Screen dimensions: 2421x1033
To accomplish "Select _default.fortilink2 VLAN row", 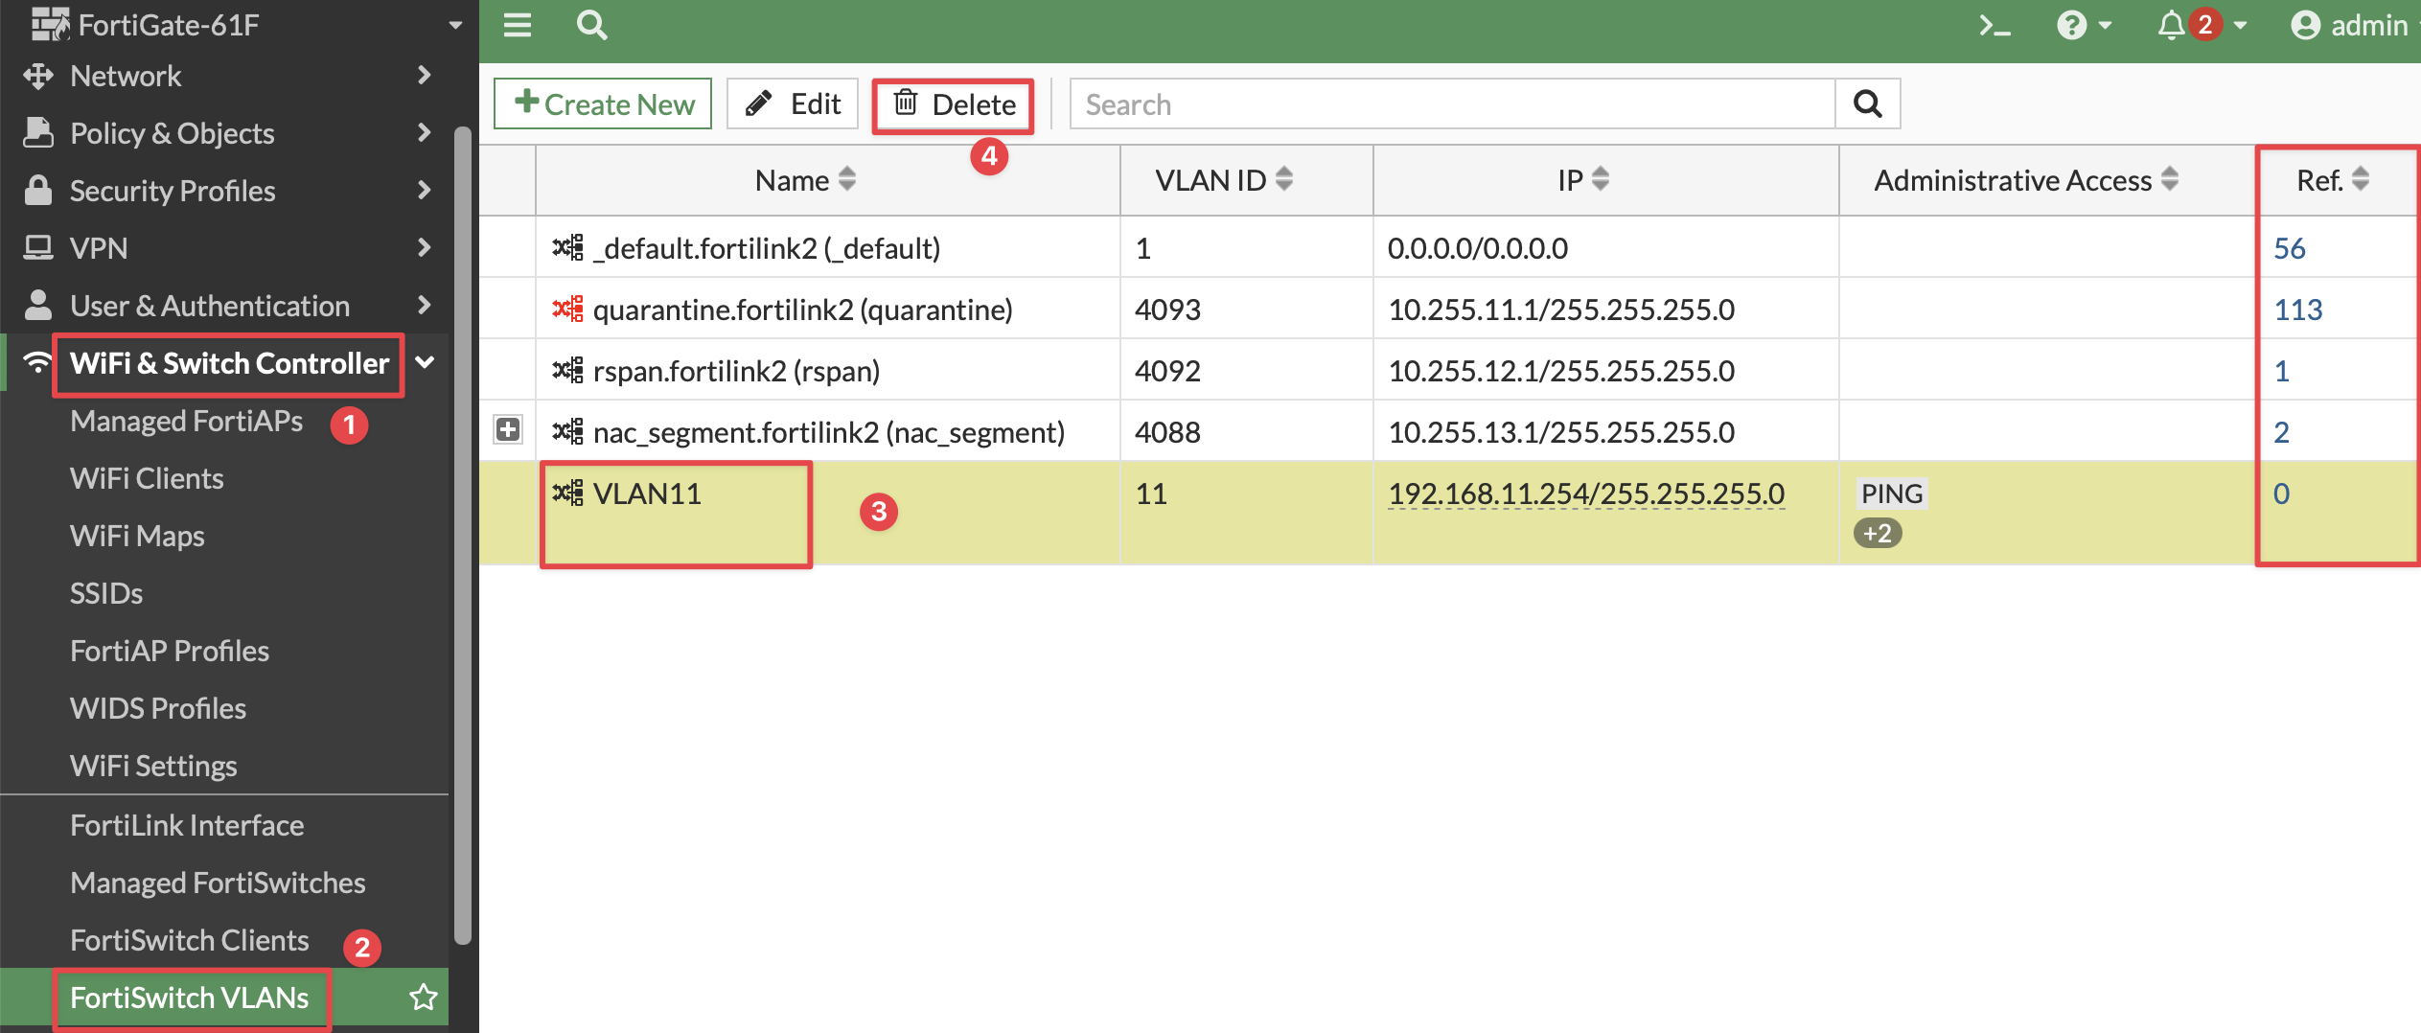I will click(x=1447, y=248).
